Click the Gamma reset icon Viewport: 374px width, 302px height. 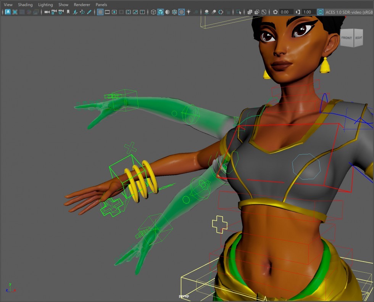298,12
